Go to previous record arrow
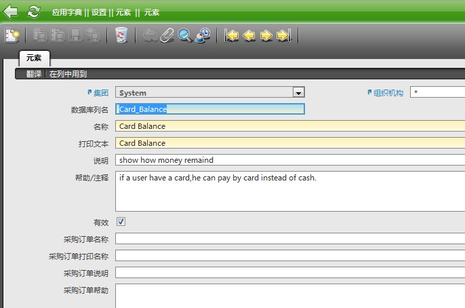Image resolution: width=465 pixels, height=308 pixels. click(249, 35)
